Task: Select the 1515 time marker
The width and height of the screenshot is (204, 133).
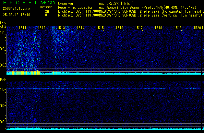Action: pos(100,28)
